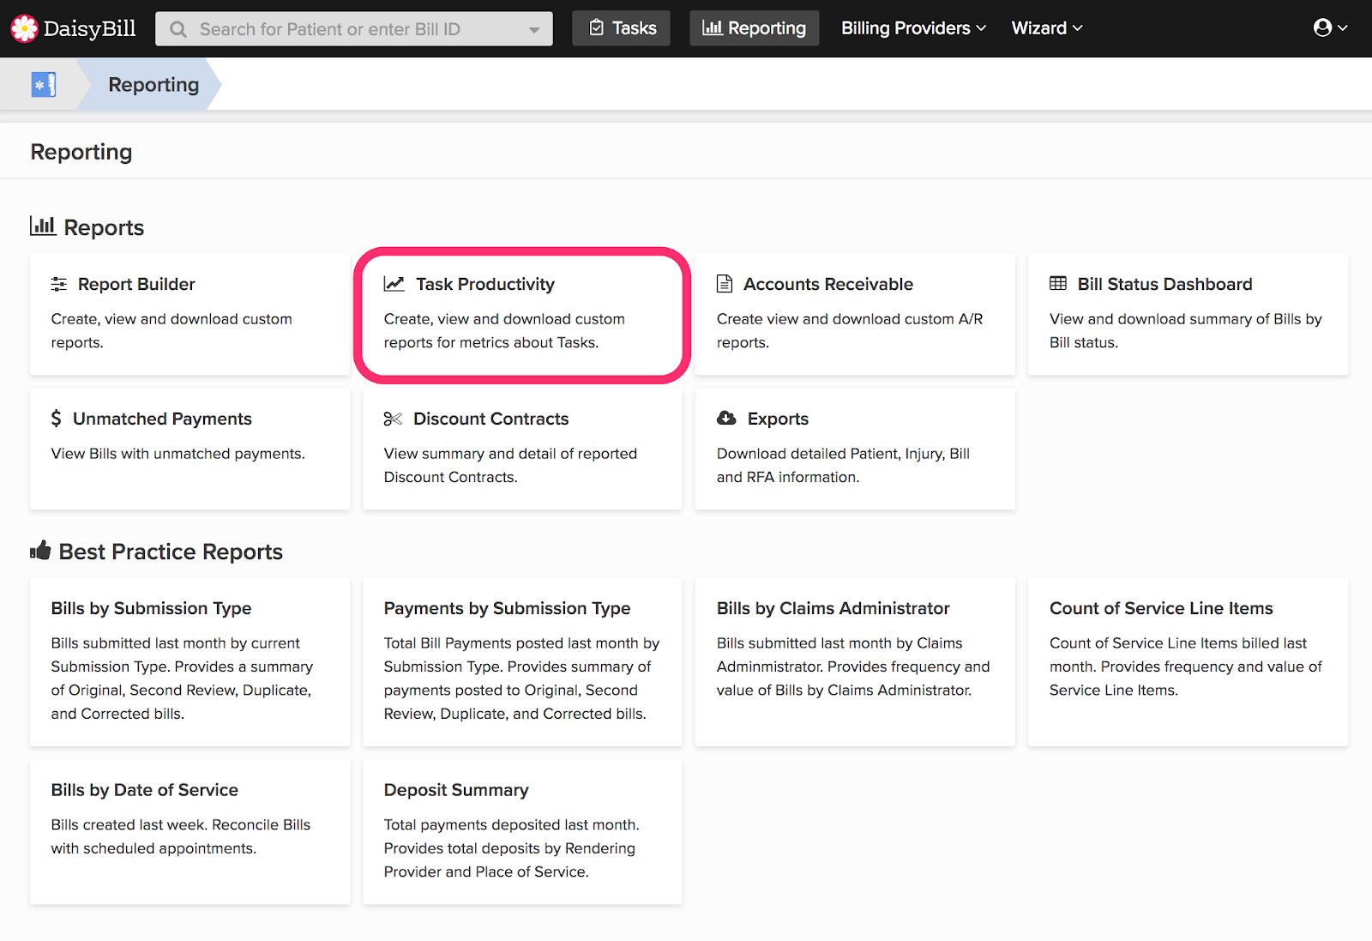Select the Reporting tab in navbar
This screenshot has height=941, width=1372.
click(754, 28)
